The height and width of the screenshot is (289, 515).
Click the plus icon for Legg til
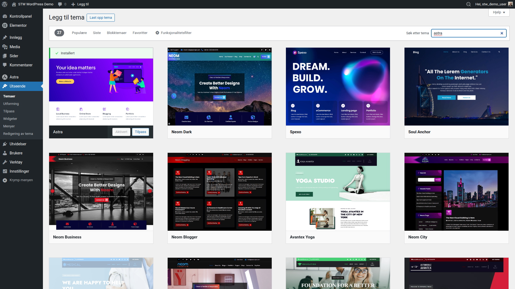click(73, 4)
